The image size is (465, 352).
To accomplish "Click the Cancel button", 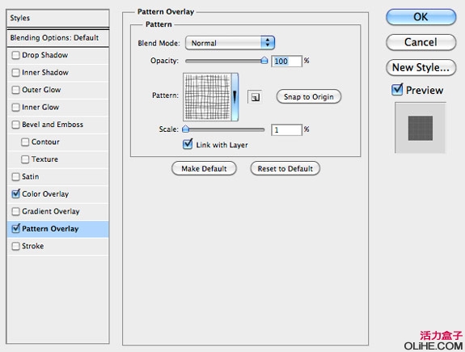I will (x=421, y=42).
